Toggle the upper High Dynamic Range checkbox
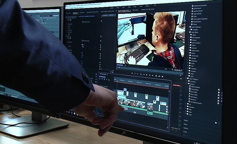Screen dimensions: 237x144 pyautogui.click(x=83, y=22)
